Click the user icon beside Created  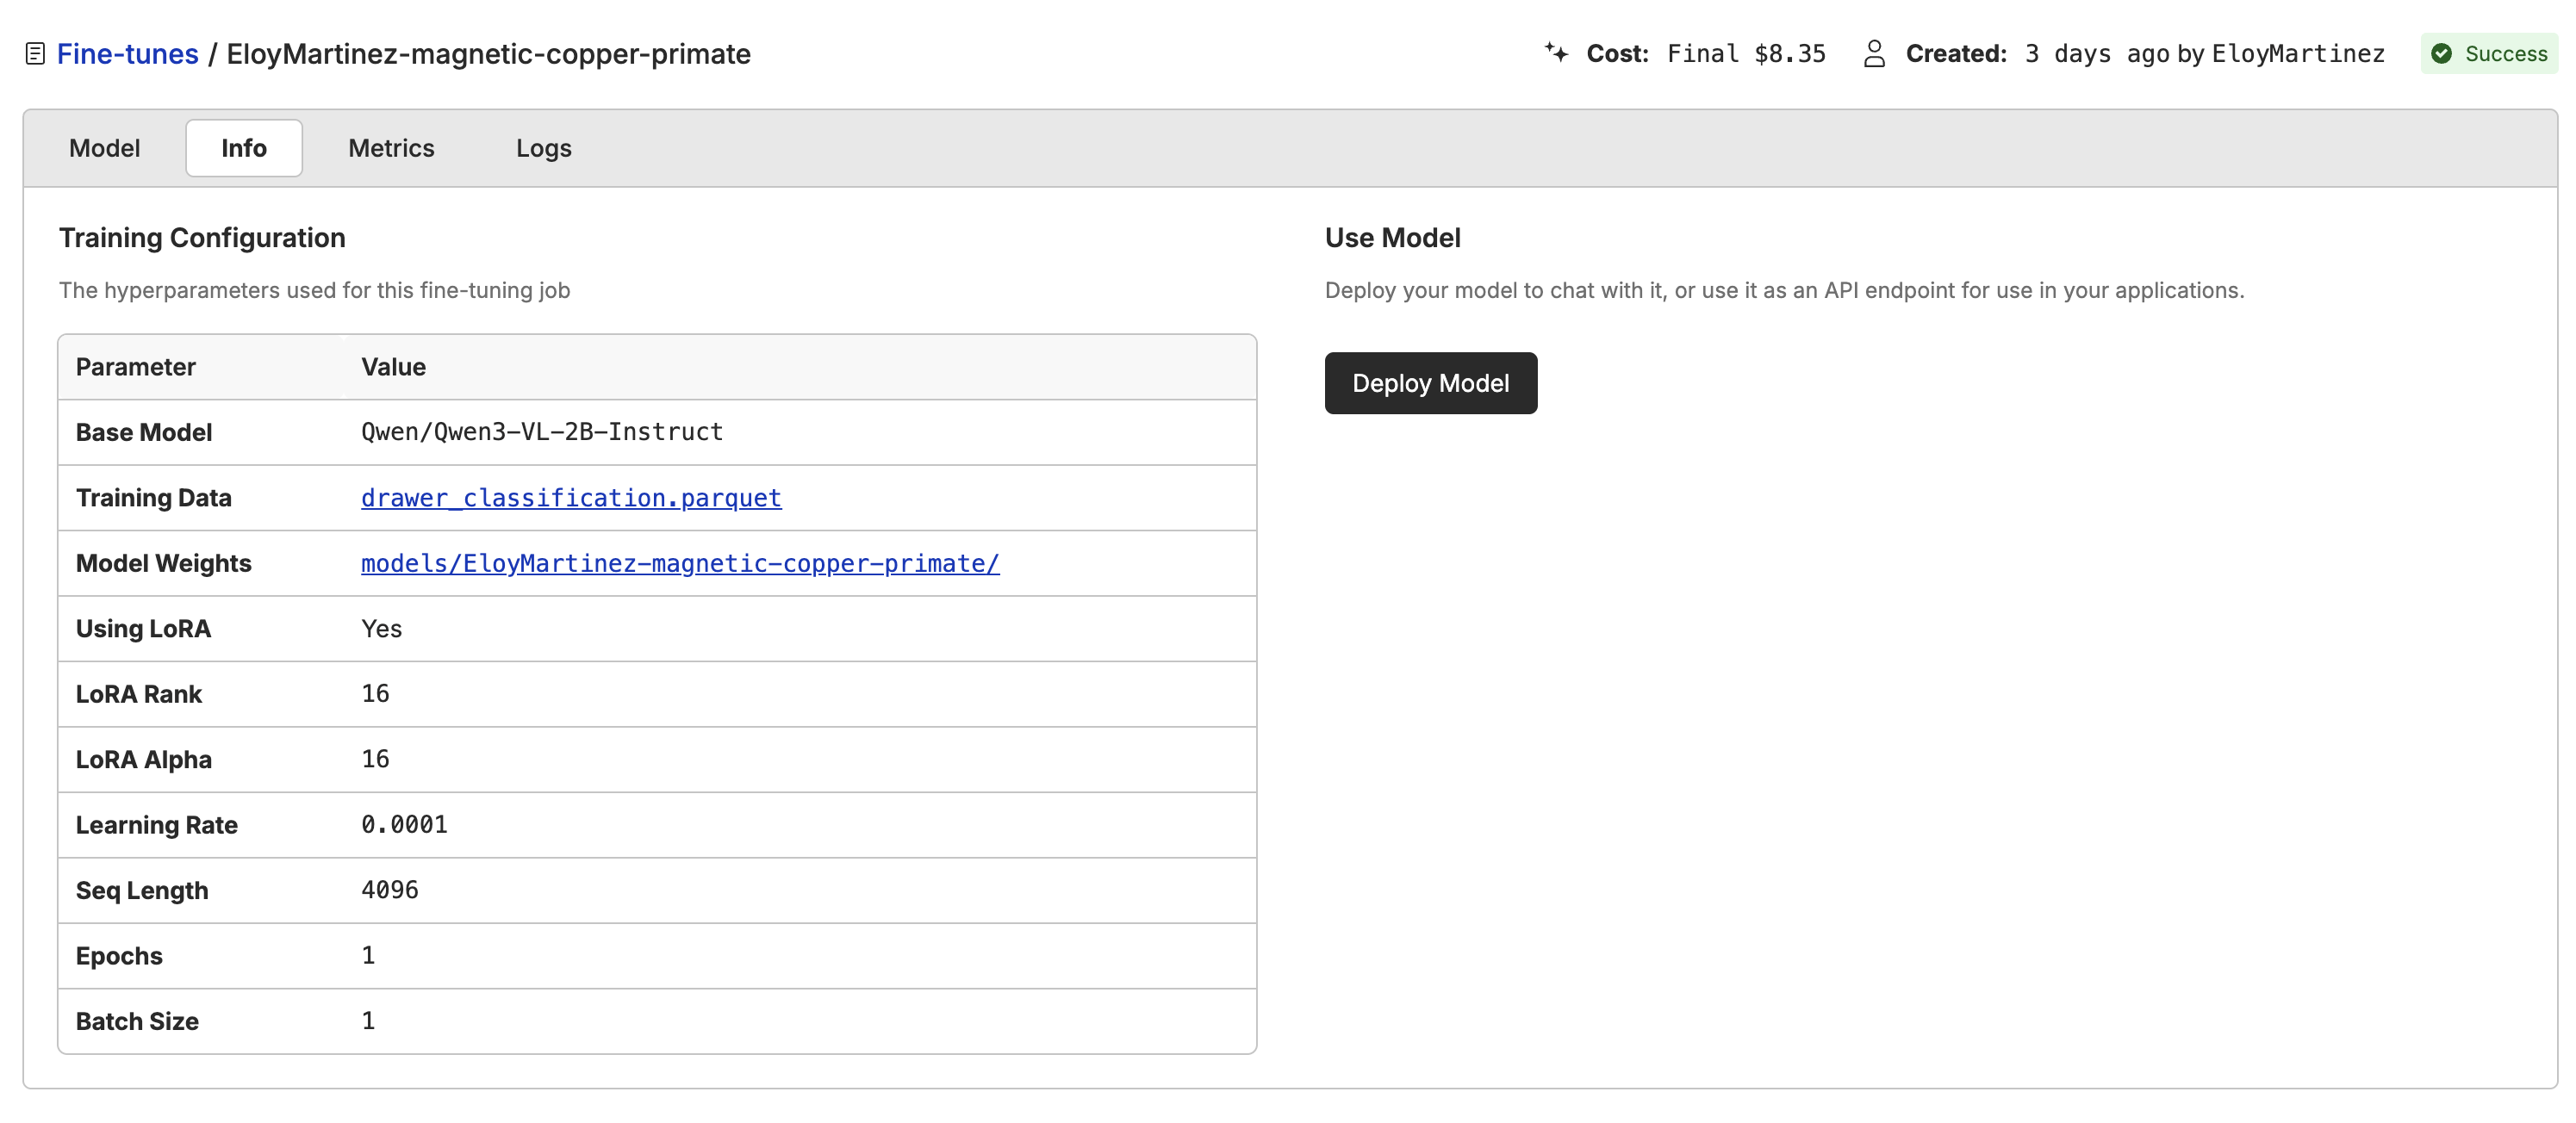(x=1876, y=54)
